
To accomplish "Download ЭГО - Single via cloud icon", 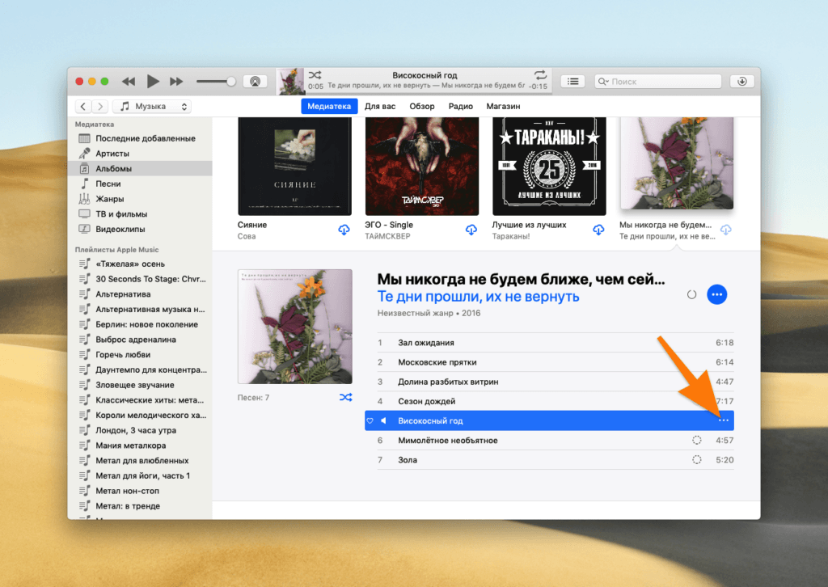I will click(471, 230).
